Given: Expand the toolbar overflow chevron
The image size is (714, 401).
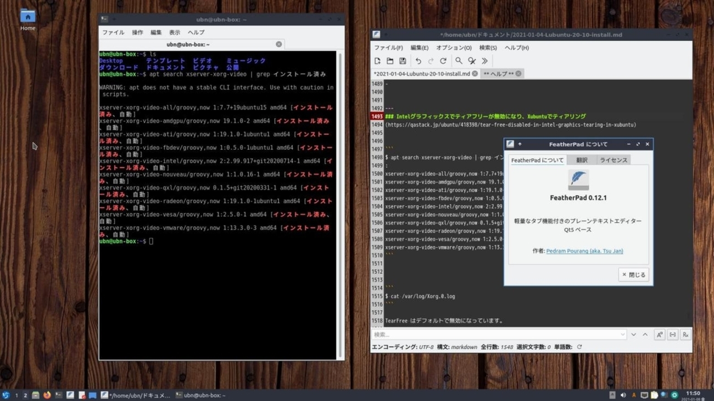Looking at the screenshot, I should [484, 61].
